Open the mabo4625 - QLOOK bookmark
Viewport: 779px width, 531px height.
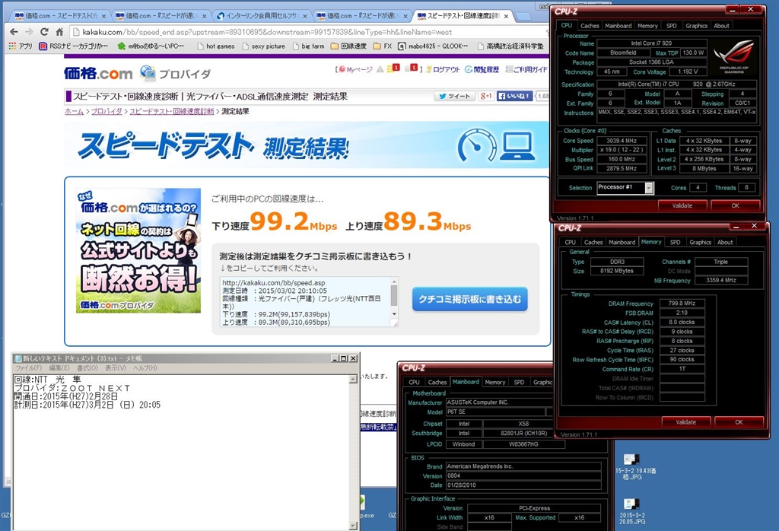pyautogui.click(x=433, y=46)
